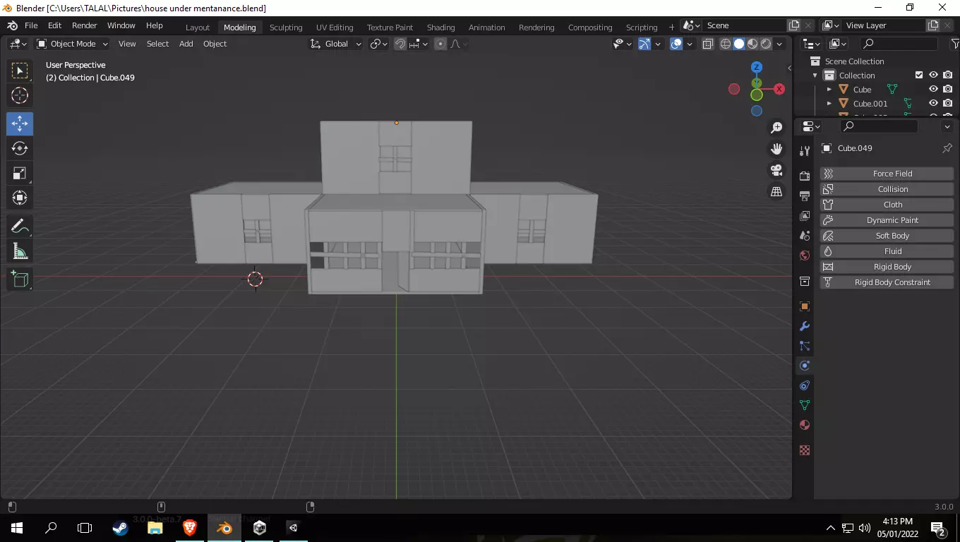Enable Soft Body physics
This screenshot has height=542, width=960.
point(887,236)
